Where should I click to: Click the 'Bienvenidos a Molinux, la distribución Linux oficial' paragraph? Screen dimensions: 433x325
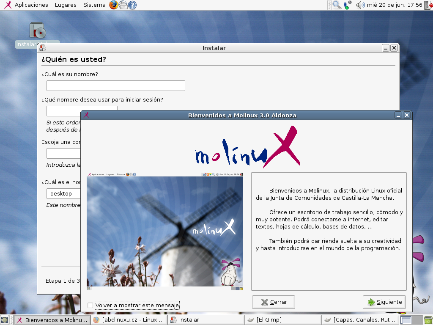(x=329, y=194)
